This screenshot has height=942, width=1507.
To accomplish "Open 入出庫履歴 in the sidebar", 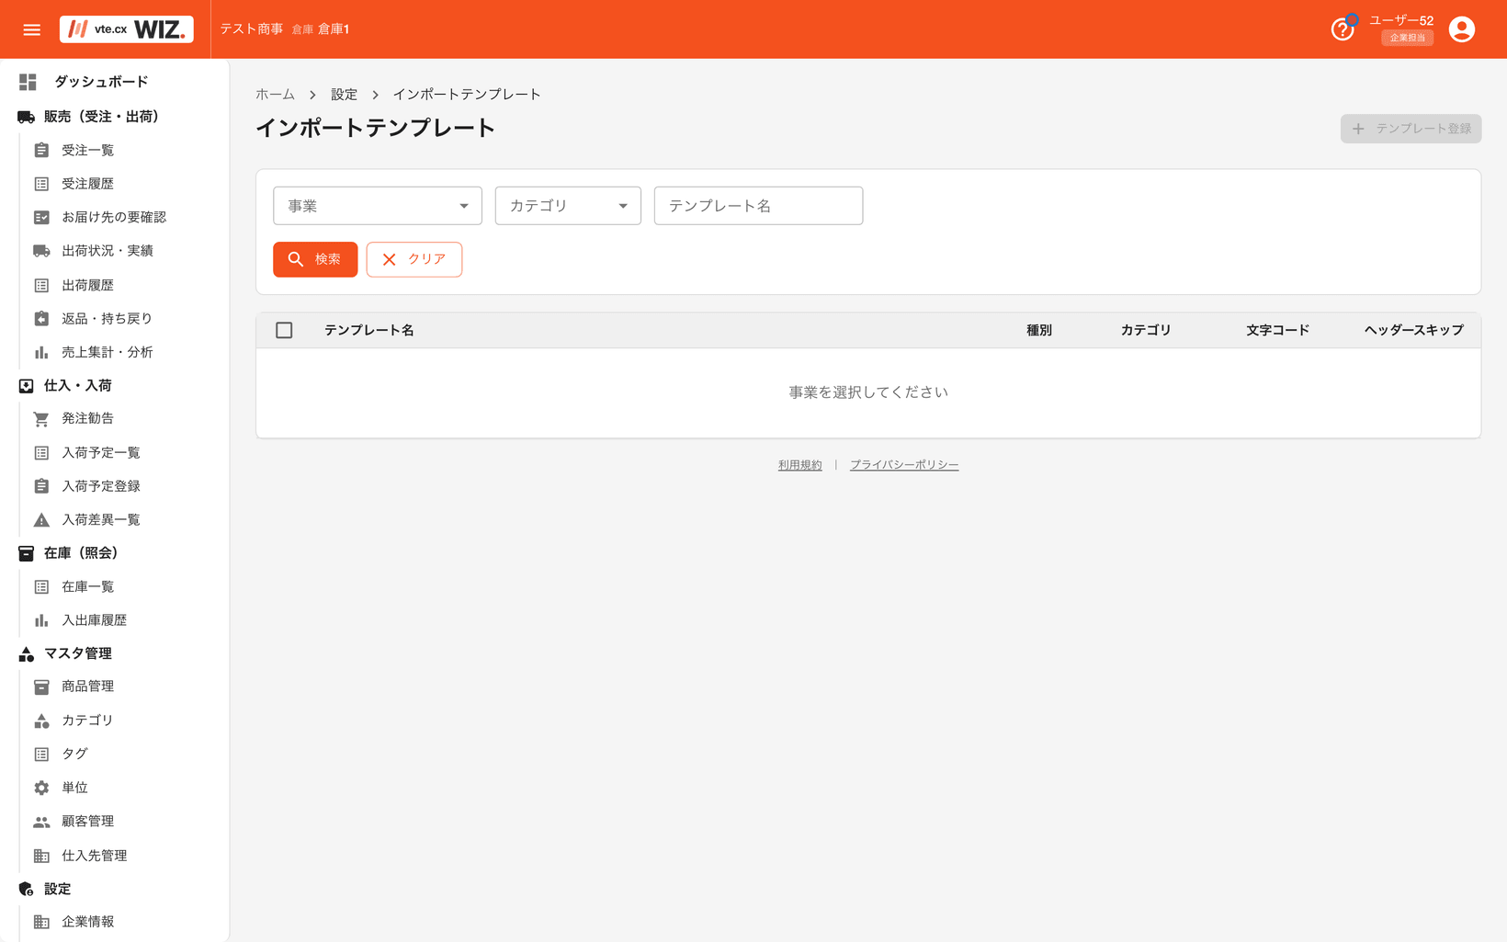I will (x=94, y=620).
